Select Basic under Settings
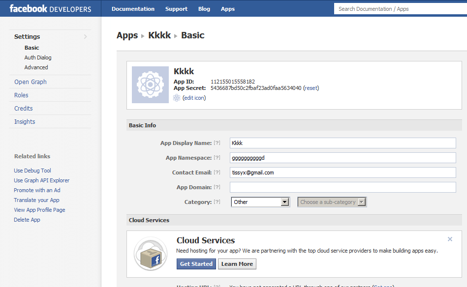Viewport: 467px width, 287px height. point(31,48)
